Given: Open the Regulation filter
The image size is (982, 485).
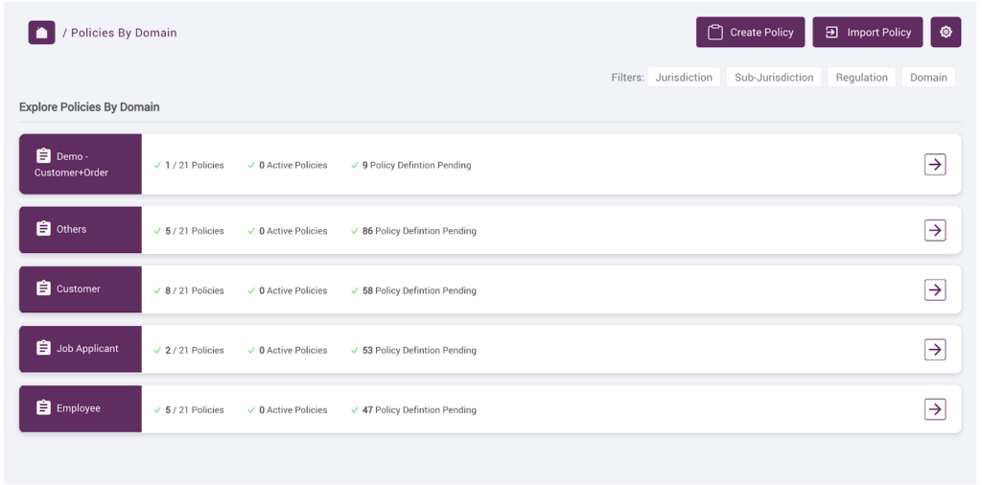Looking at the screenshot, I should click(862, 78).
